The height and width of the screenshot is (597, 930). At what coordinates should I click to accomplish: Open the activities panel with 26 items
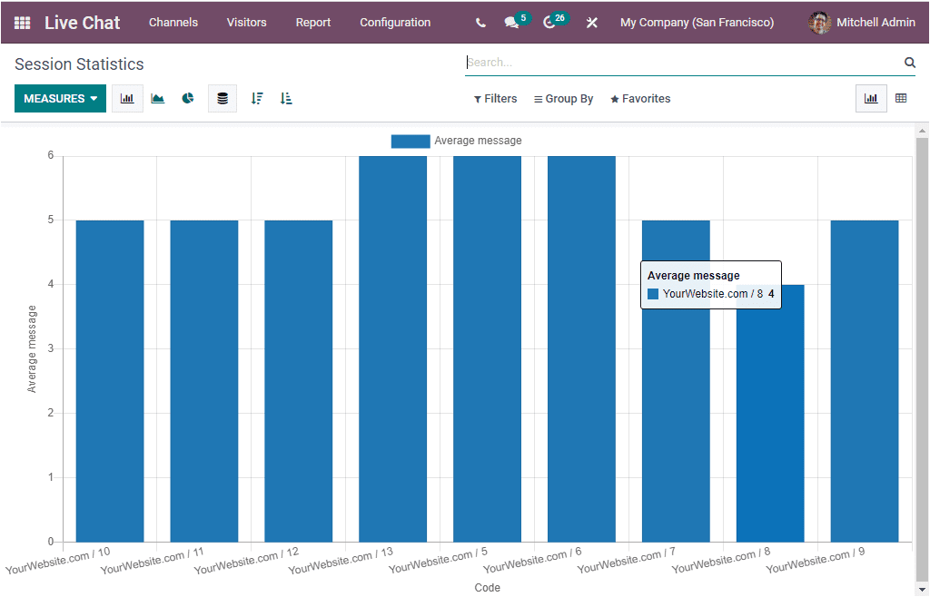pyautogui.click(x=550, y=22)
